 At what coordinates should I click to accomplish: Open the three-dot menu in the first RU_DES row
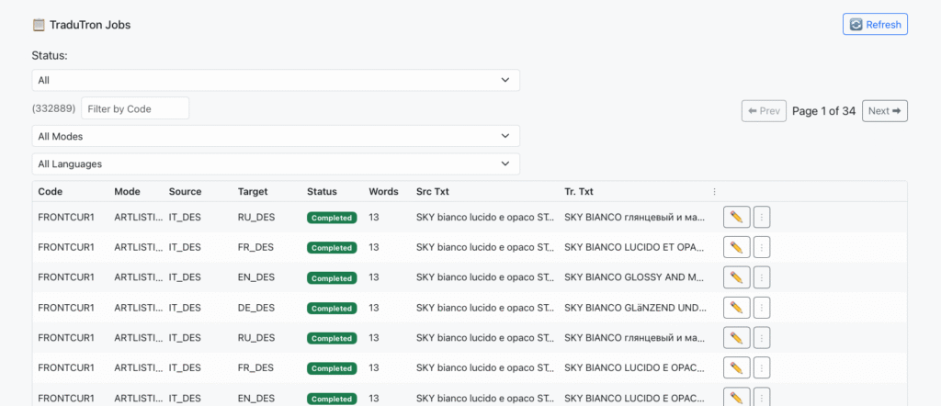(761, 218)
